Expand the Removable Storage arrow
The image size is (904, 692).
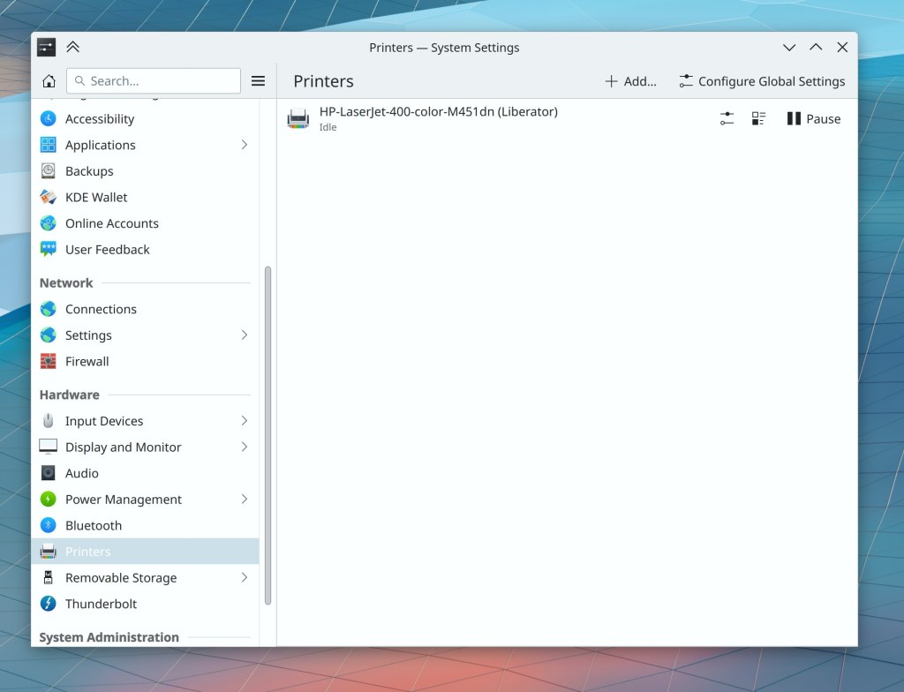245,577
